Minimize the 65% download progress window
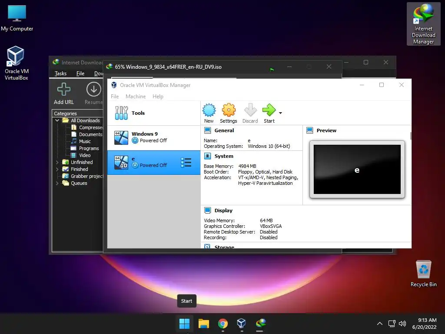445x334 pixels. [289, 67]
